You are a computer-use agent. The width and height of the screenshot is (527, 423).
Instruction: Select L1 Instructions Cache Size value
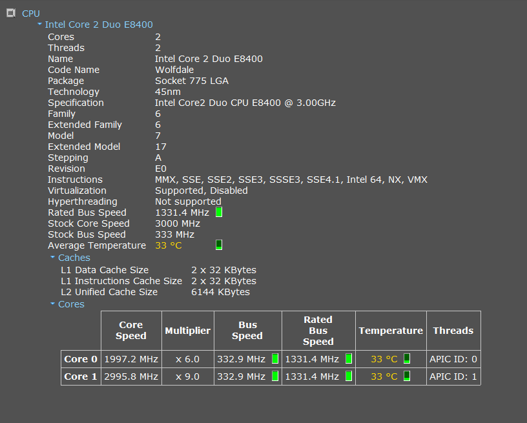[x=224, y=281]
